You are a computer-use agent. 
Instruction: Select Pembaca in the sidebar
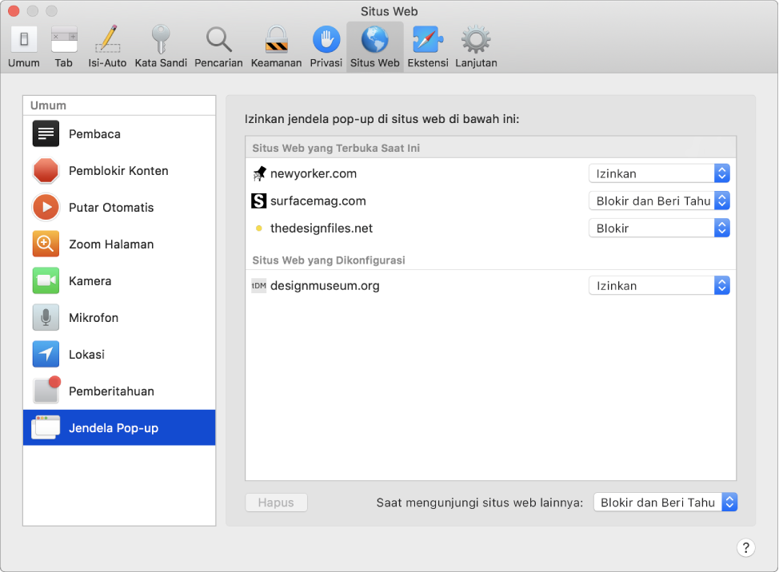coord(119,134)
